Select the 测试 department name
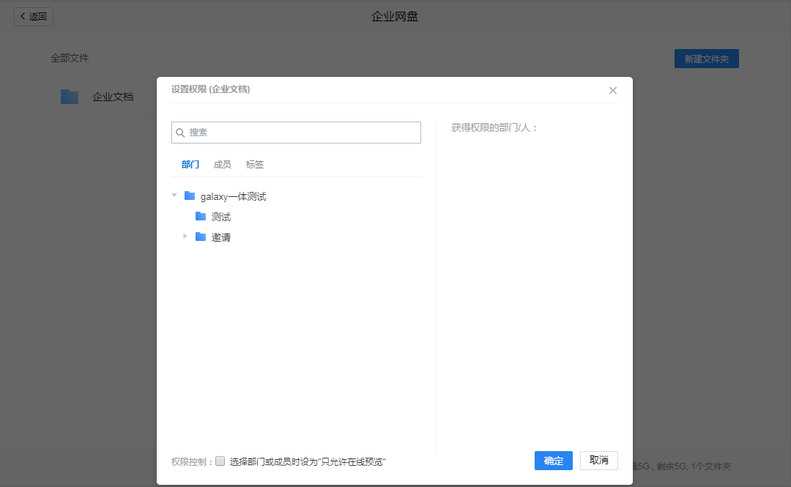The image size is (791, 487). [221, 218]
